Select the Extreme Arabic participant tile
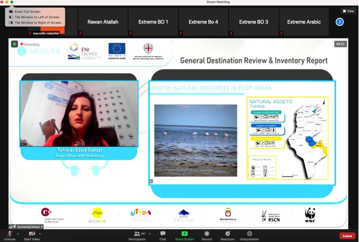The height and width of the screenshot is (242, 359). [304, 22]
